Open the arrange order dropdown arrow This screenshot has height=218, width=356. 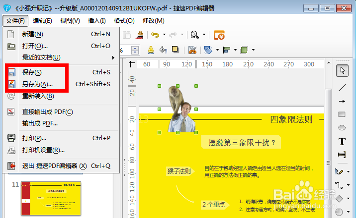pos(253,50)
